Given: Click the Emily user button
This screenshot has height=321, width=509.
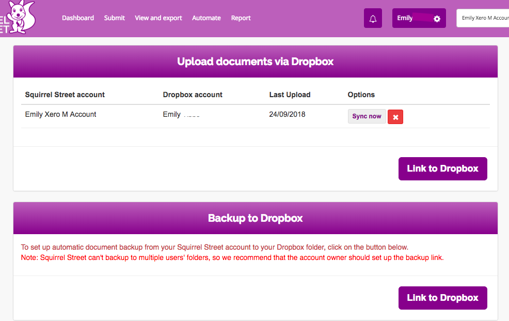Looking at the screenshot, I should tap(419, 18).
